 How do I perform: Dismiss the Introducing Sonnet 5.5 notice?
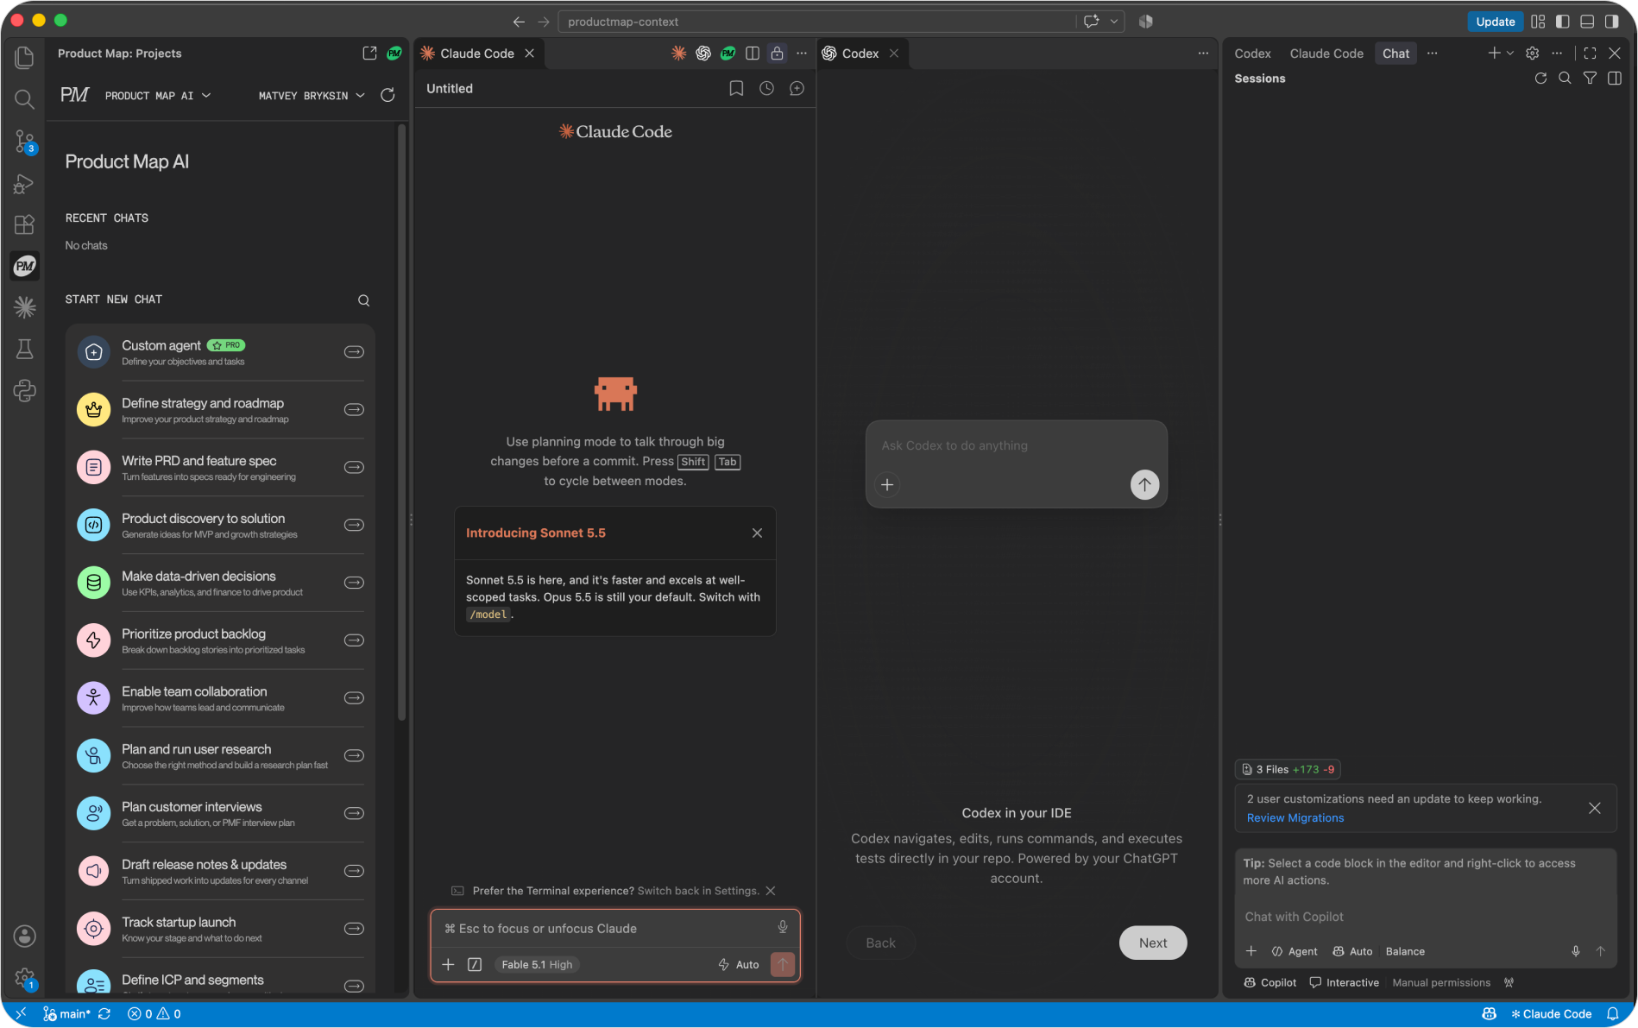pyautogui.click(x=757, y=533)
